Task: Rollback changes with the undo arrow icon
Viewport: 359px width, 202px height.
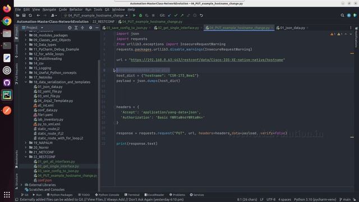Action: [x=201, y=15]
